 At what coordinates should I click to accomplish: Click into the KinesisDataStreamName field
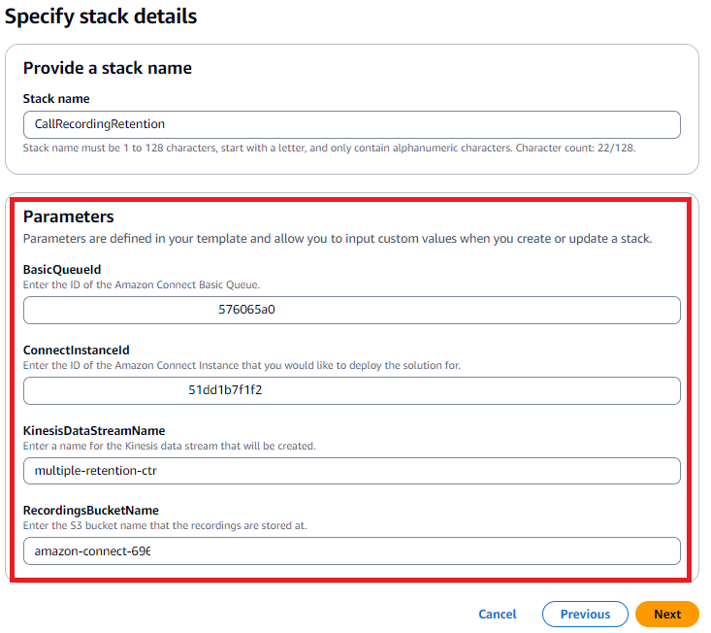(351, 471)
